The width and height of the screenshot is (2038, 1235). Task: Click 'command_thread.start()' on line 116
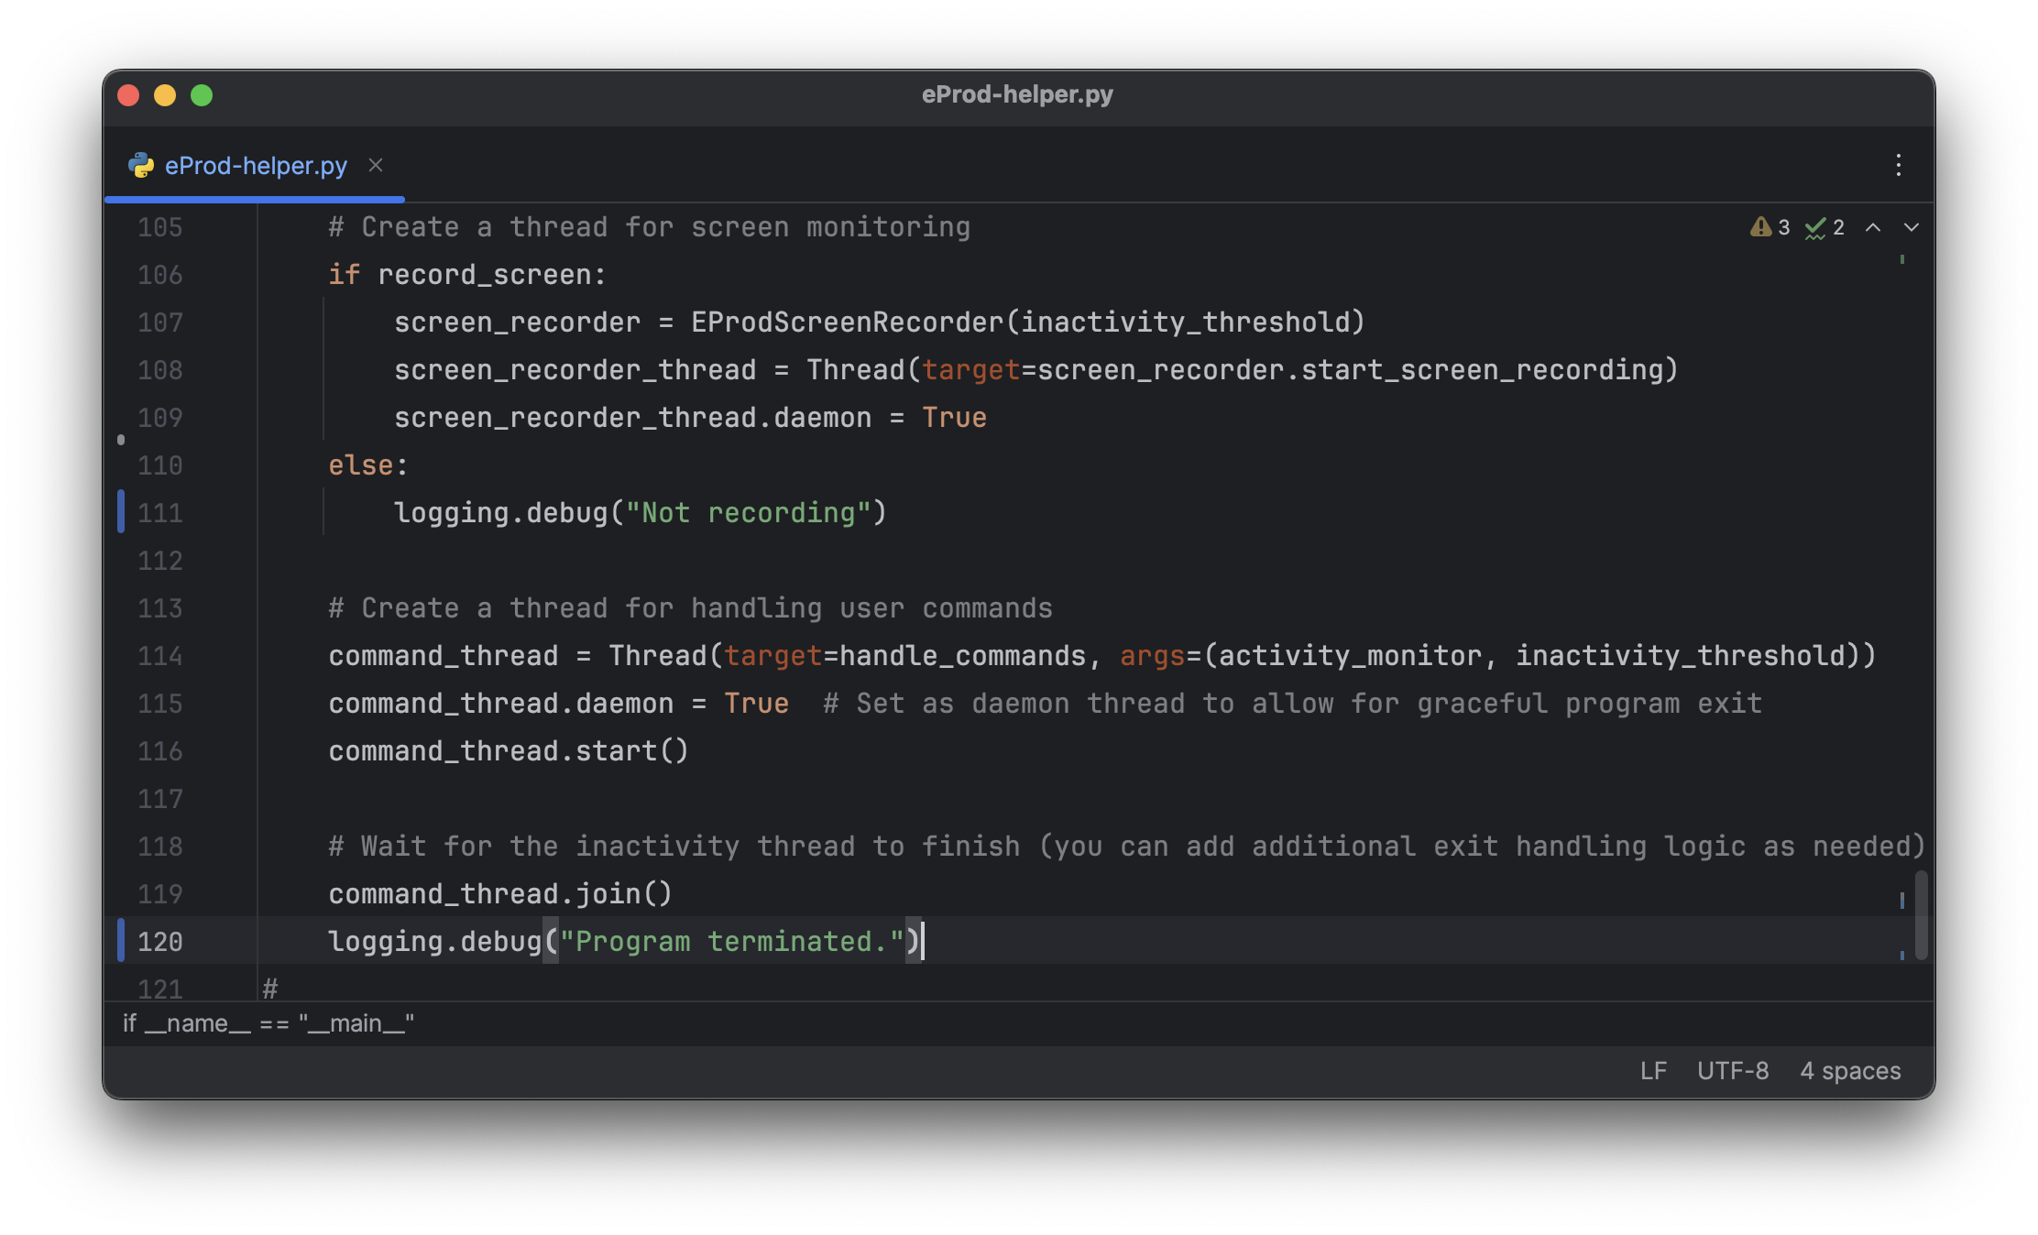click(x=508, y=751)
